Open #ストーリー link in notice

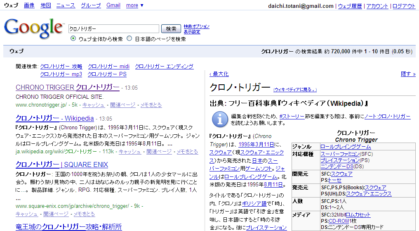292,117
